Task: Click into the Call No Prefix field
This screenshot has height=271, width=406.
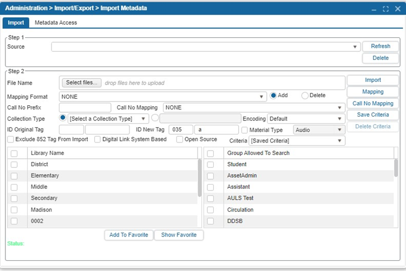Action: pyautogui.click(x=84, y=107)
